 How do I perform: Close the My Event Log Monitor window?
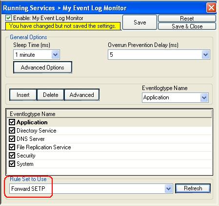pos(211,7)
